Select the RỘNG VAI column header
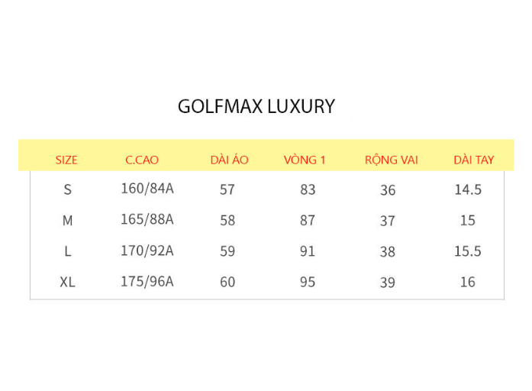 click(x=392, y=160)
